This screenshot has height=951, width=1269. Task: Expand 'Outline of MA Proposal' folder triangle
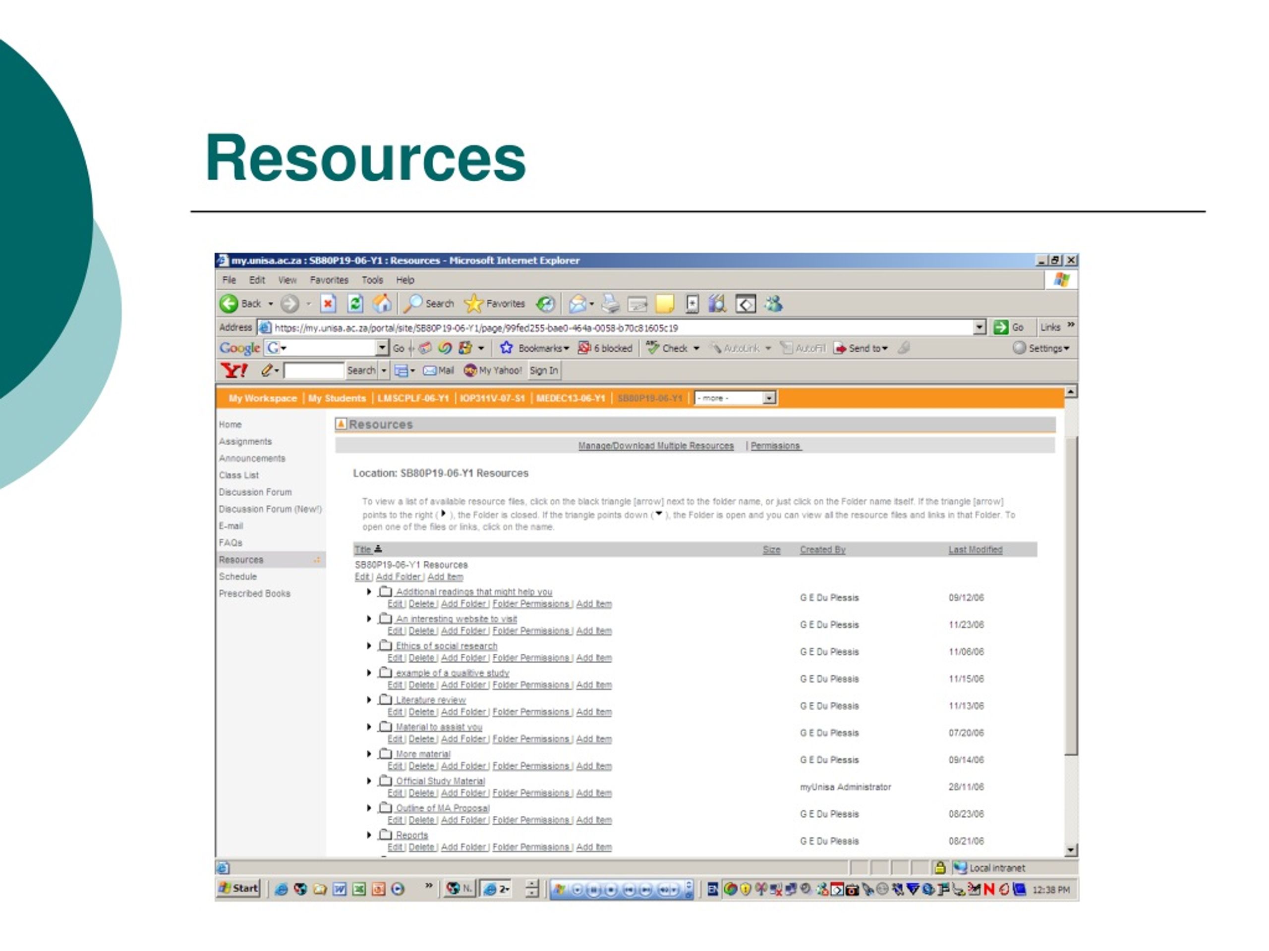tap(369, 808)
